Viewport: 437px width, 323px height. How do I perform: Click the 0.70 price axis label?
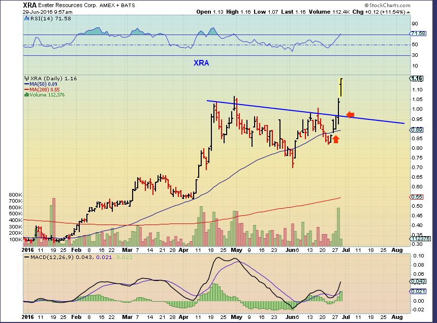click(x=417, y=168)
